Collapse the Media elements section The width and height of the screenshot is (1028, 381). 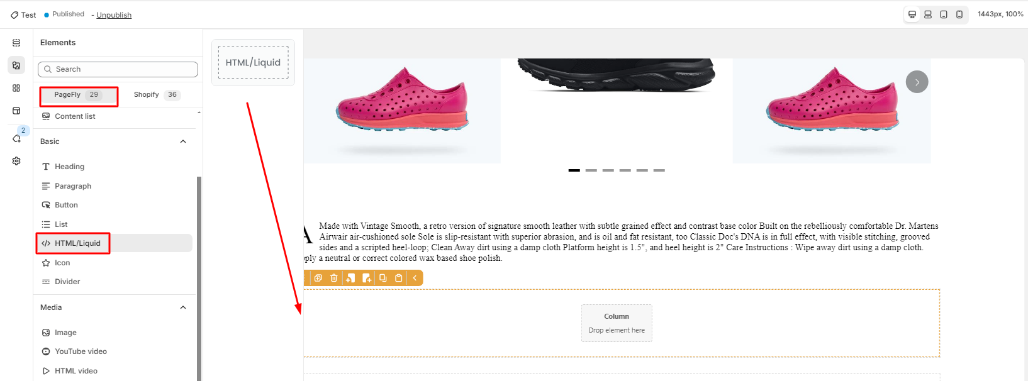(183, 307)
